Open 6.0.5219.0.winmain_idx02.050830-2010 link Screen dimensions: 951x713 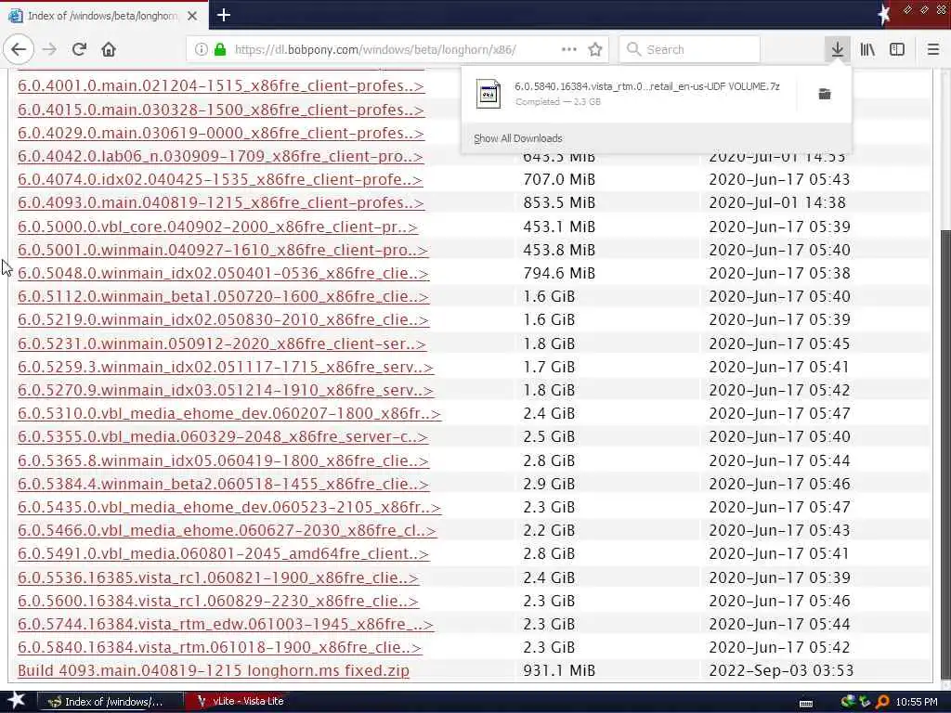223,319
